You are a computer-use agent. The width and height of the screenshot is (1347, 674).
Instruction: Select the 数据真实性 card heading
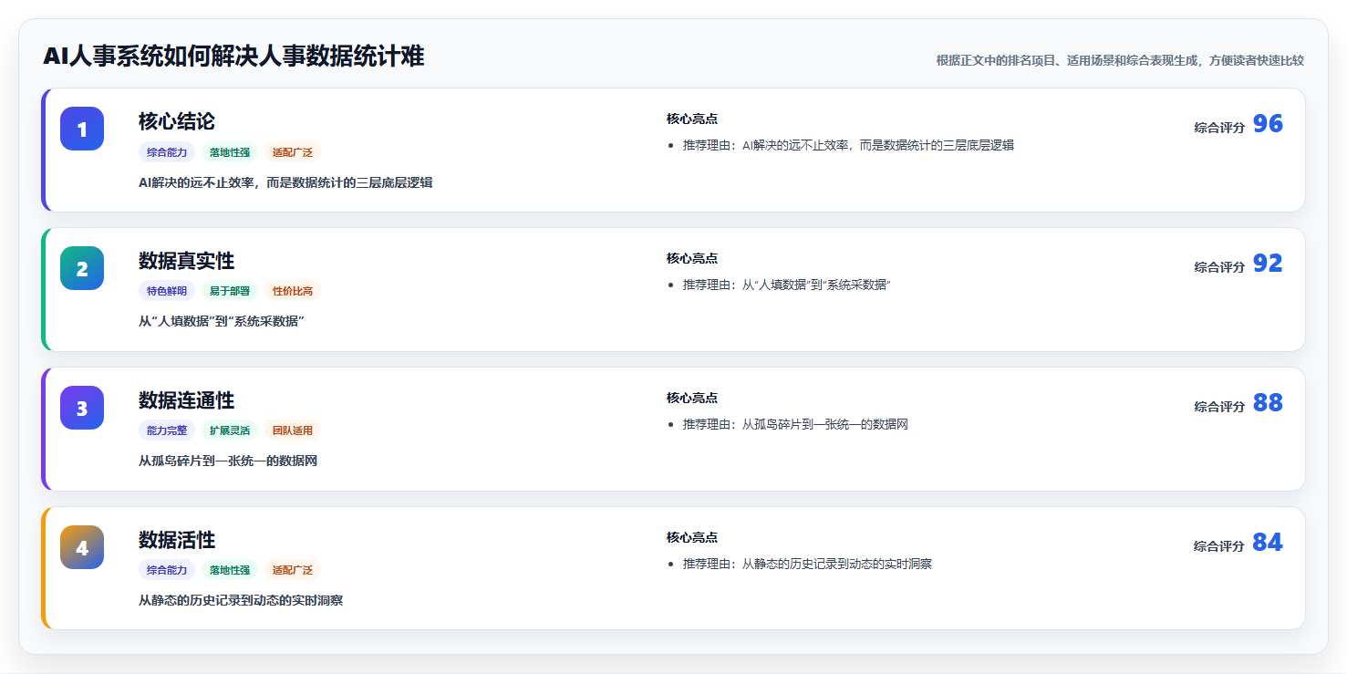point(186,261)
